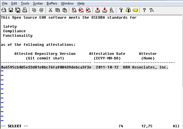The height and width of the screenshot is (129, 183).
Task: Expand the Buffers menu
Action: (x=52, y=3)
